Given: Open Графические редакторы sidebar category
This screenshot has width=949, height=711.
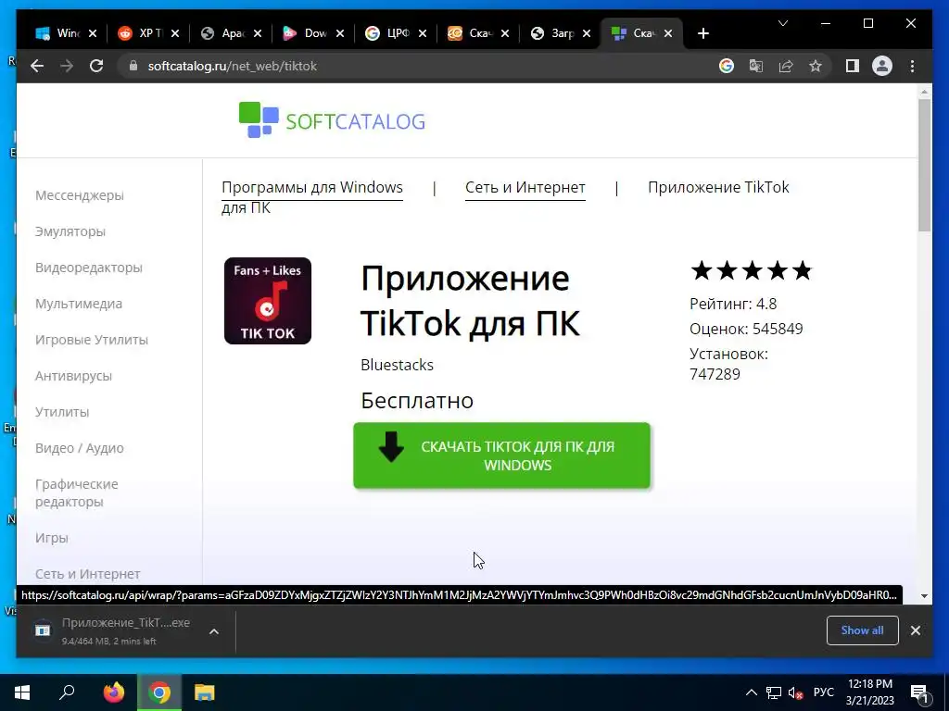Looking at the screenshot, I should (77, 493).
